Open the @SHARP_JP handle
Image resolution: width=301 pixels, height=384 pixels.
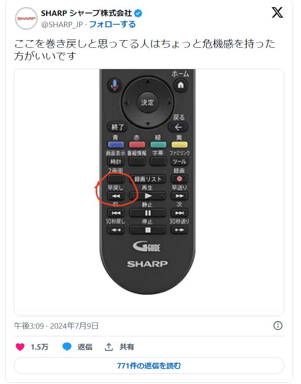62,25
